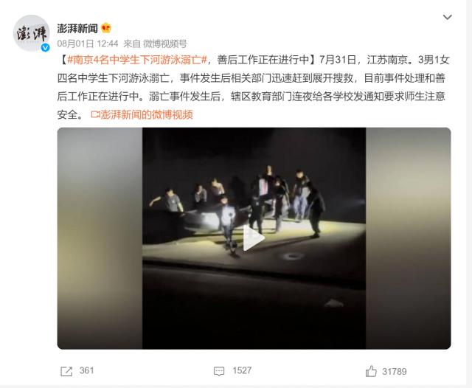Expand the post options chevron menu
This screenshot has width=472, height=388.
(448, 17)
